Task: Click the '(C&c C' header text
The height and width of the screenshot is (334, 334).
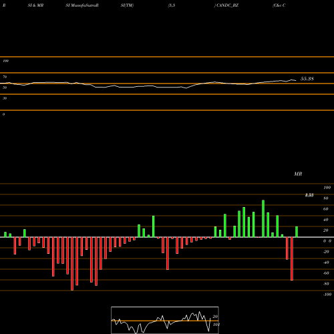Action: (279, 5)
